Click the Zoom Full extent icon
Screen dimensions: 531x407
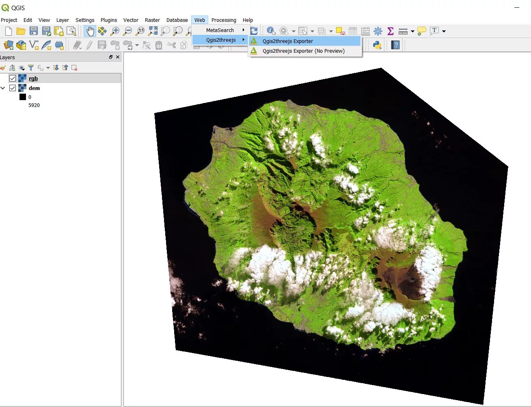pyautogui.click(x=153, y=31)
